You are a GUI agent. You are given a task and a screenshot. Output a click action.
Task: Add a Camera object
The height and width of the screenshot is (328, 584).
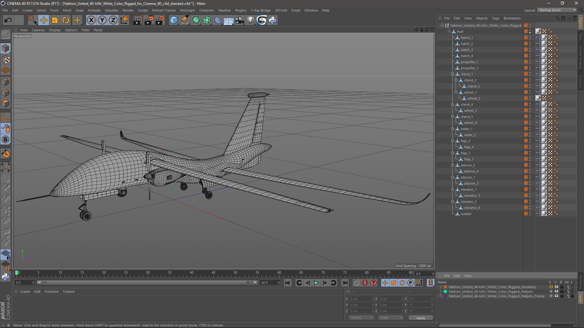tap(240, 20)
